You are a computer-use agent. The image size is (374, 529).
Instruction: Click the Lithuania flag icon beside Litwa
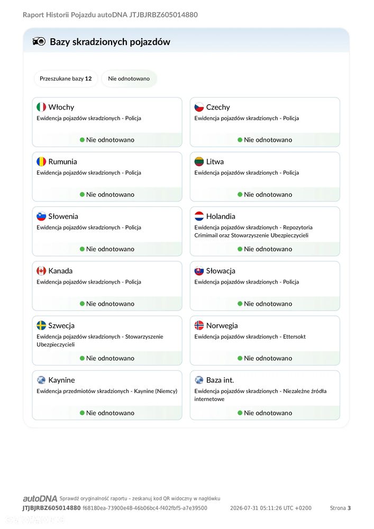tap(199, 161)
